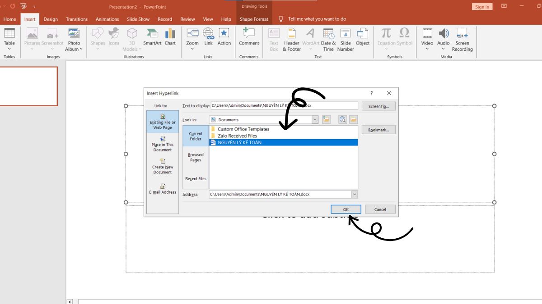Open the Photo Album tool

tap(74, 40)
